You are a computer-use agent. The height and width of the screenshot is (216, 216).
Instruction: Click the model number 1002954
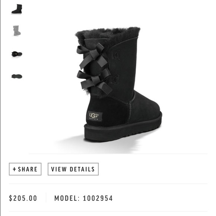click(x=98, y=198)
